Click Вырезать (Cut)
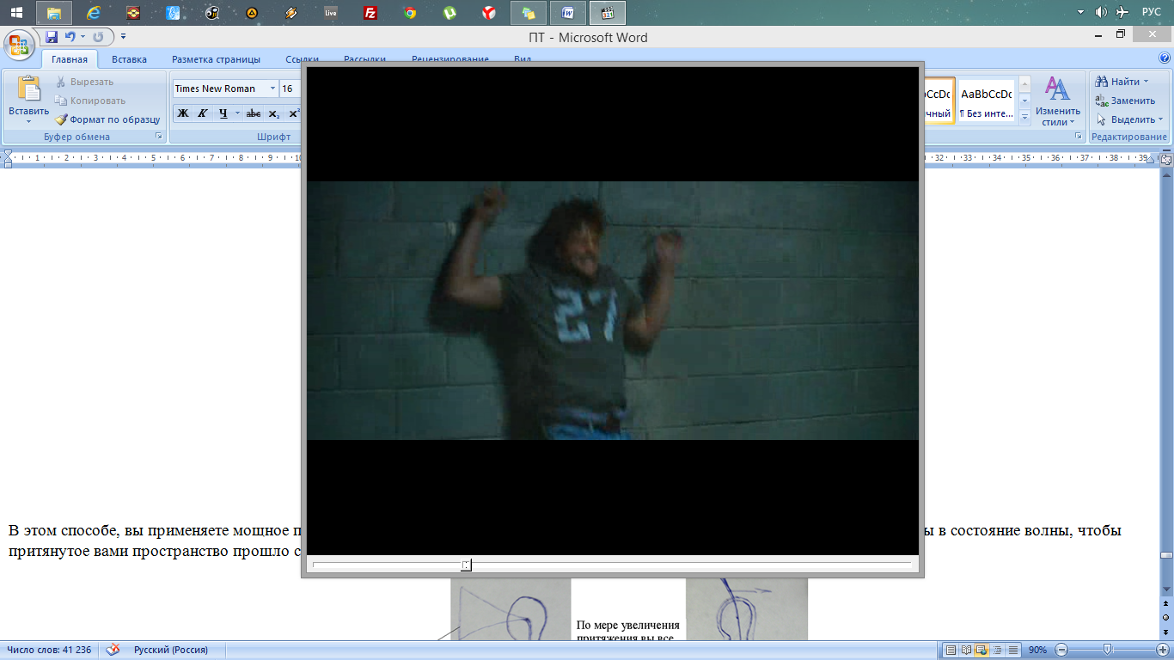The width and height of the screenshot is (1174, 660). 84,82
